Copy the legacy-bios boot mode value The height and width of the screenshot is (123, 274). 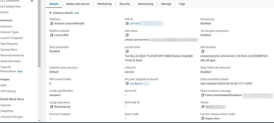click(x=203, y=118)
